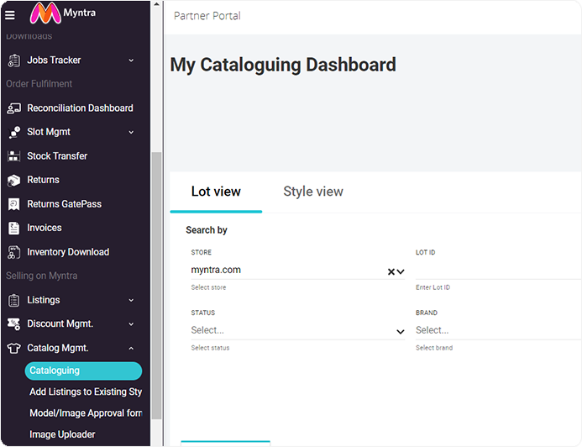Click the hamburger menu icon
Image resolution: width=582 pixels, height=447 pixels.
(10, 14)
